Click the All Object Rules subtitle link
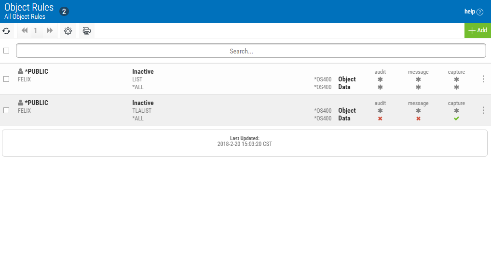This screenshot has height=276, width=491. click(x=25, y=17)
